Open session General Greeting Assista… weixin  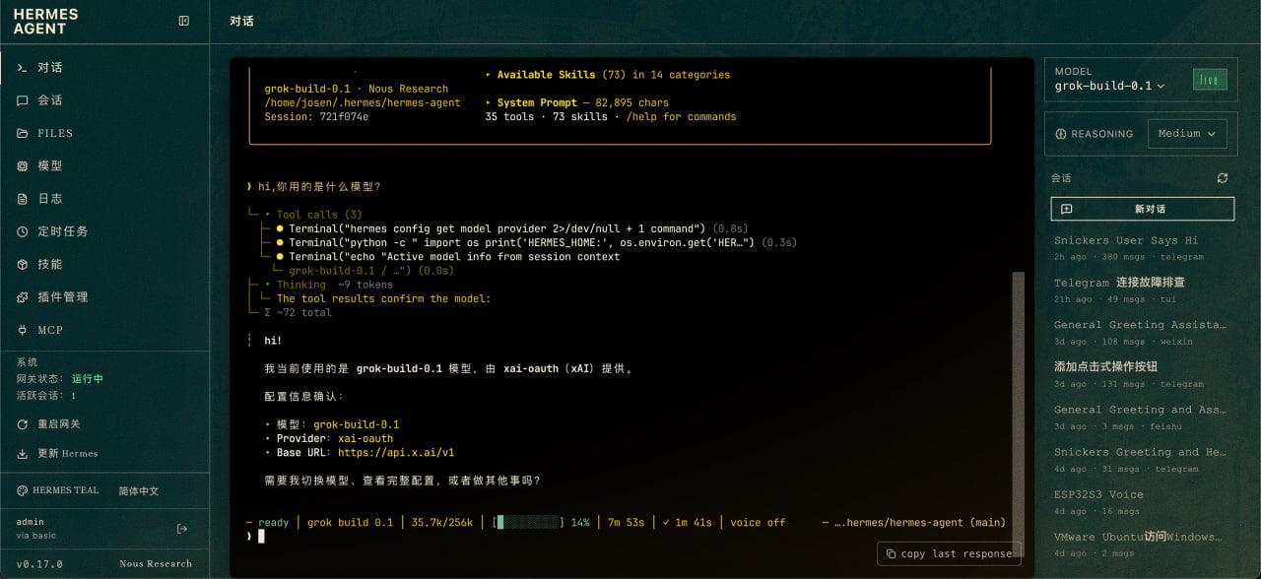pos(1142,332)
